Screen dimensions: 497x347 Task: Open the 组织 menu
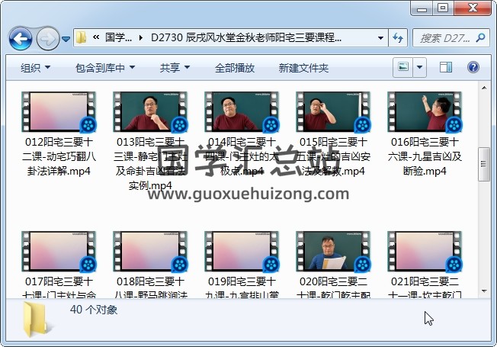[35, 68]
